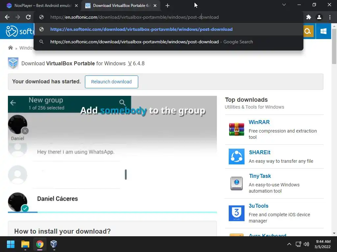The width and height of the screenshot is (337, 252).
Task: Click the page vertical scrollbar thumb
Action: coord(334,46)
